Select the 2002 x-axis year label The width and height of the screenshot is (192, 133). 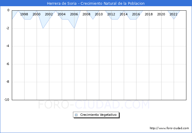[49, 14]
